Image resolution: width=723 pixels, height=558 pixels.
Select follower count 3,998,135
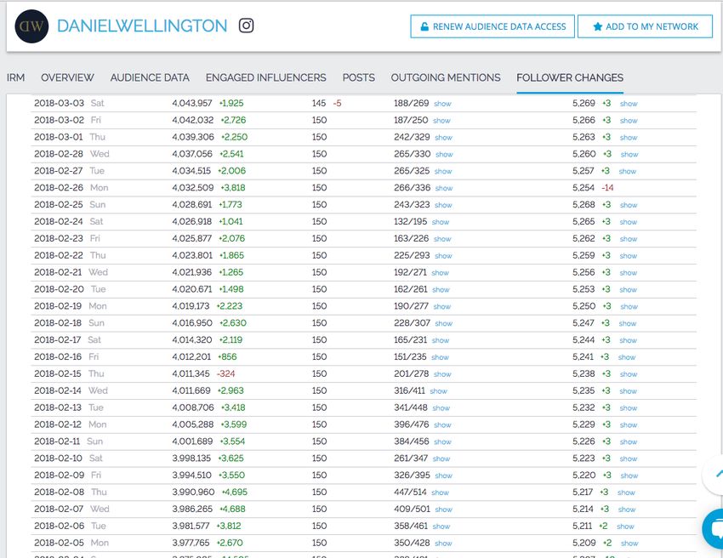click(x=191, y=458)
